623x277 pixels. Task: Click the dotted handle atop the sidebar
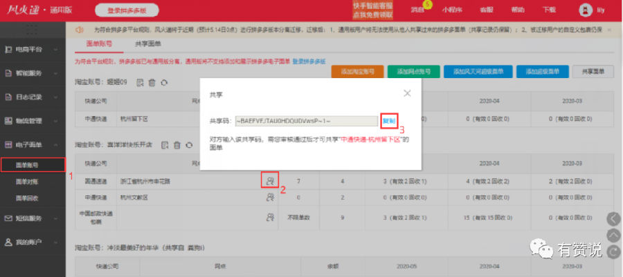click(33, 28)
